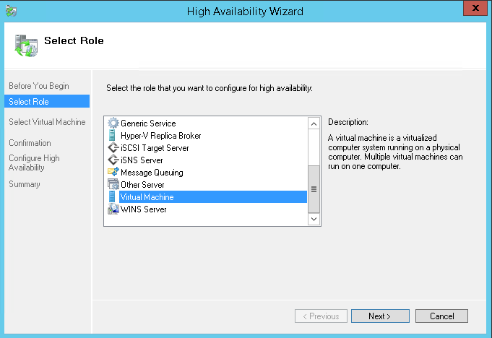This screenshot has height=338, width=492.
Task: Select Generic Service role
Action: pyautogui.click(x=148, y=123)
